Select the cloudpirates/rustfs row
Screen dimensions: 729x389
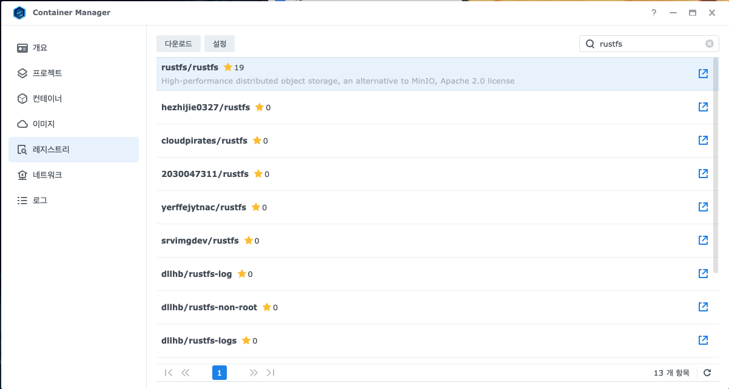point(434,141)
